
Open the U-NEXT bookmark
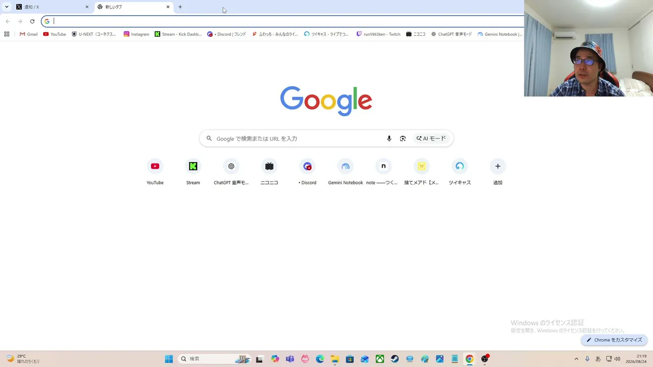94,34
